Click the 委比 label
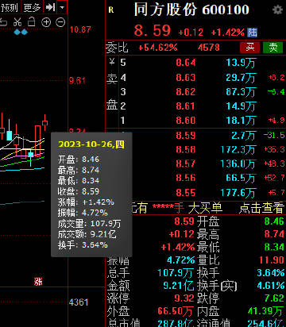This screenshot has height=327, width=286. point(117,48)
